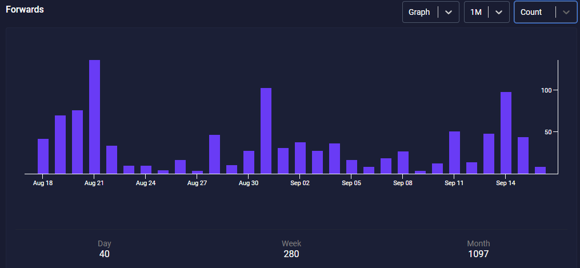Select the bar for Sep 11
Image resolution: width=580 pixels, height=268 pixels.
coord(455,153)
